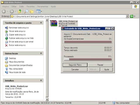Collapse the Outros locais panel
This screenshot has height=105, width=140.
(41, 53)
